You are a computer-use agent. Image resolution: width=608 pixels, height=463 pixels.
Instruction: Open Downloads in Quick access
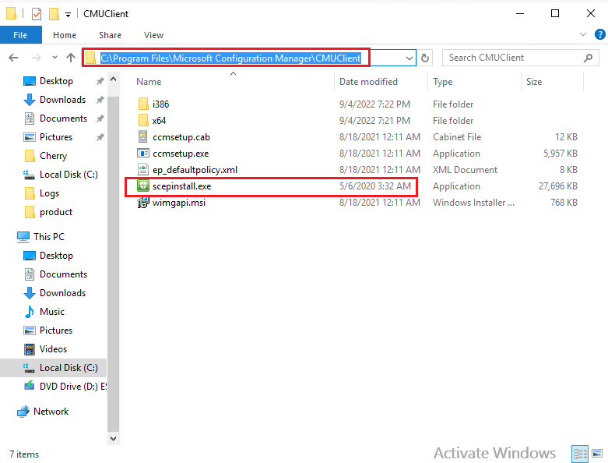coord(63,100)
